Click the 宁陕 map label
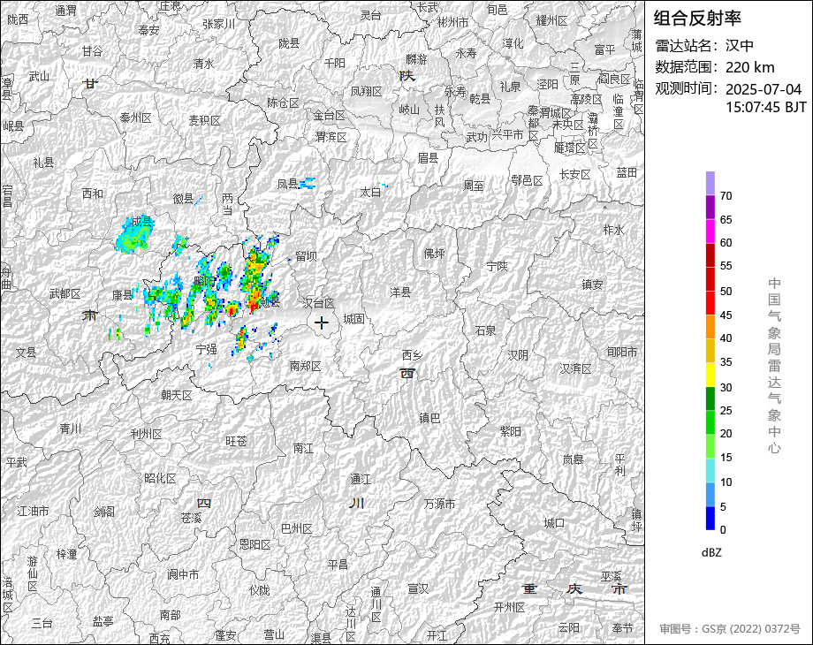 pyautogui.click(x=497, y=266)
